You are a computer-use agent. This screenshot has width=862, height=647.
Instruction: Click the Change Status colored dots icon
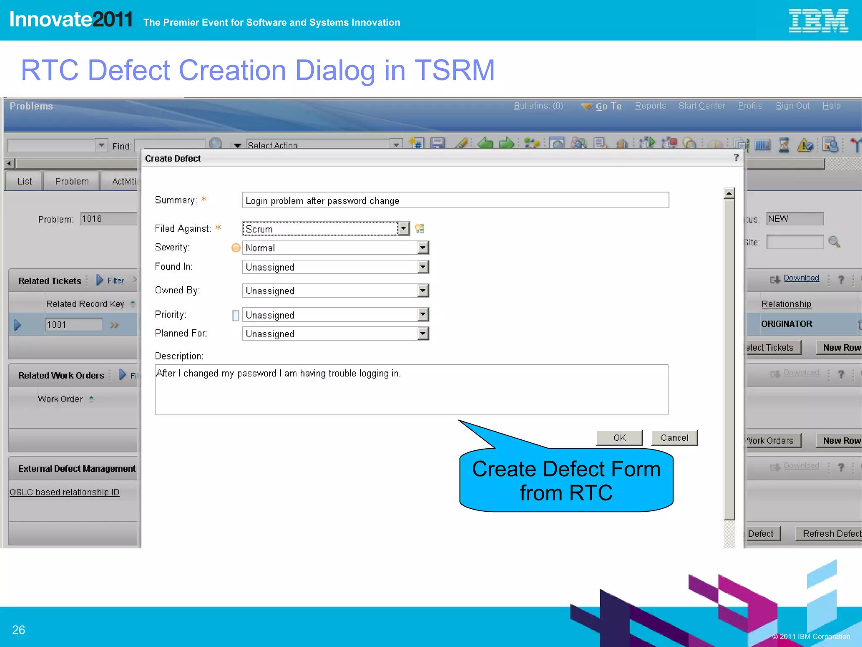(x=532, y=144)
